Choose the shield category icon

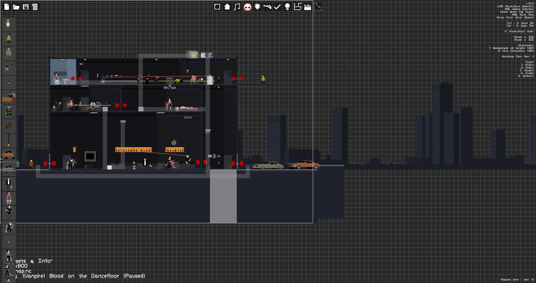tap(257, 7)
